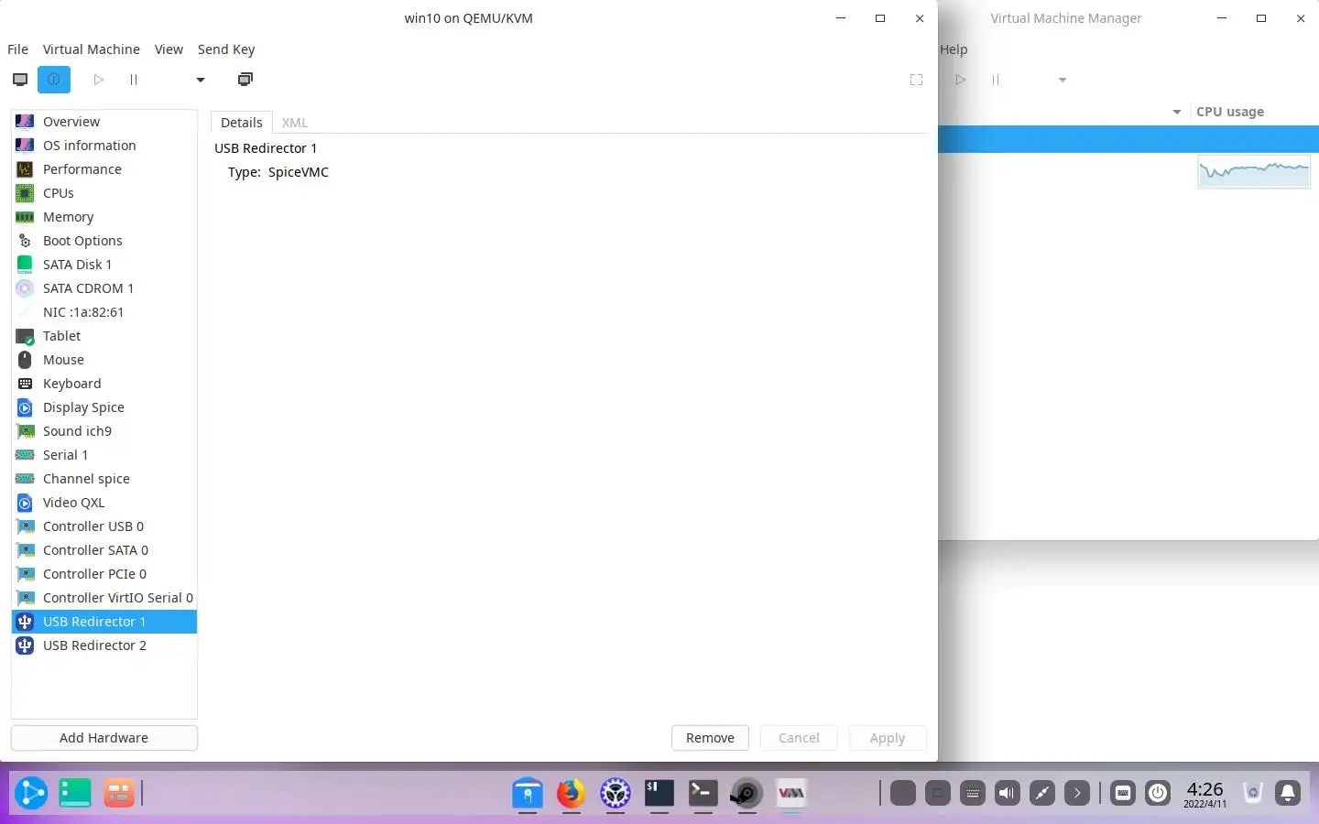Select the Keyboard input device
This screenshot has width=1319, height=824.
tap(104, 384)
